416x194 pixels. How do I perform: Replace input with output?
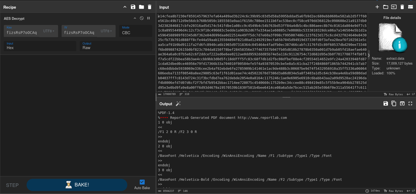[402, 103]
